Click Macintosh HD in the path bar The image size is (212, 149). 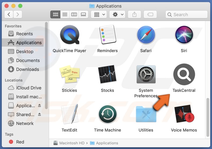[69, 143]
